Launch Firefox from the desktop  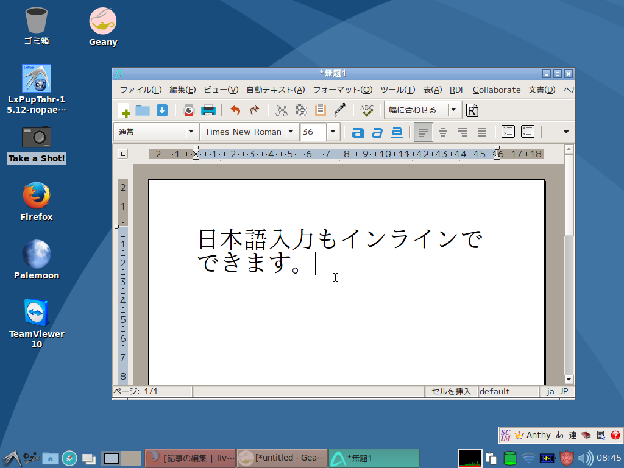(x=36, y=202)
